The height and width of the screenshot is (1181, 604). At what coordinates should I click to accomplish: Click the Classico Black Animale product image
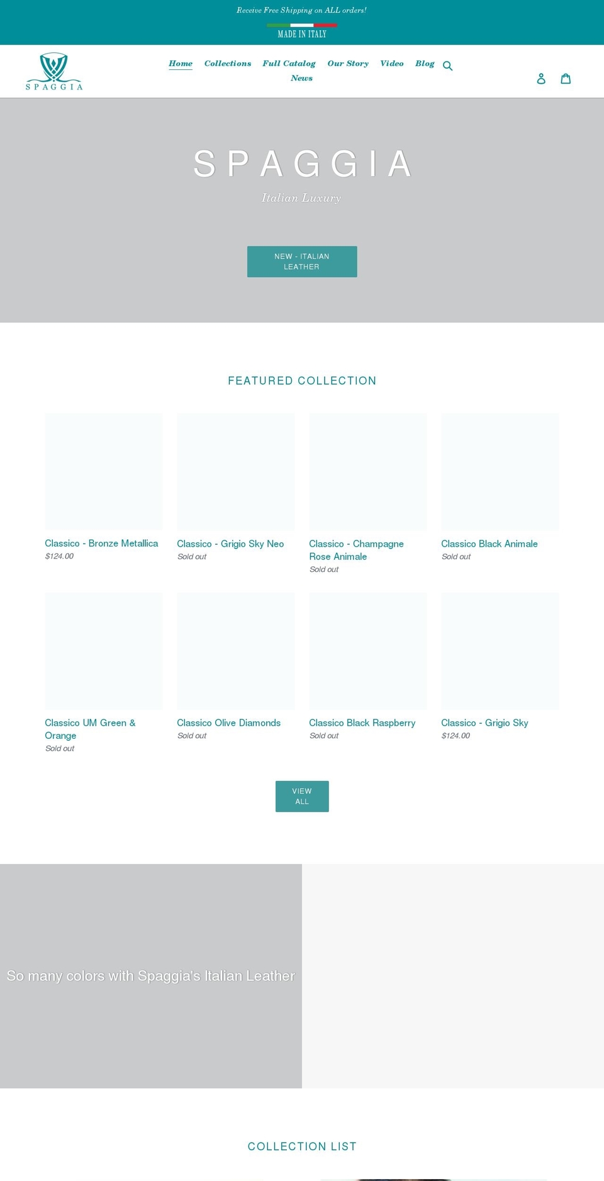coord(500,472)
